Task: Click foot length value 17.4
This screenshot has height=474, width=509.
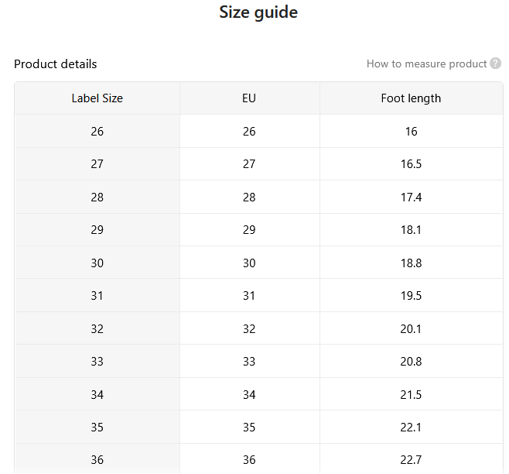Action: (411, 197)
